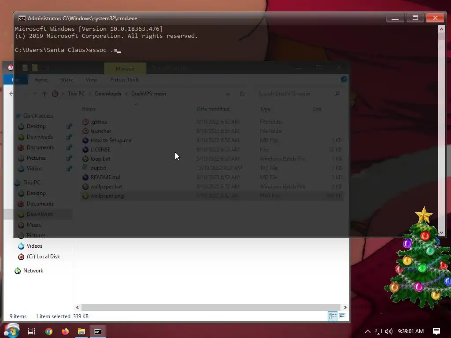Viewport: 451px width, 338px height.
Task: Open Documents under Quick access
Action: coord(40,147)
